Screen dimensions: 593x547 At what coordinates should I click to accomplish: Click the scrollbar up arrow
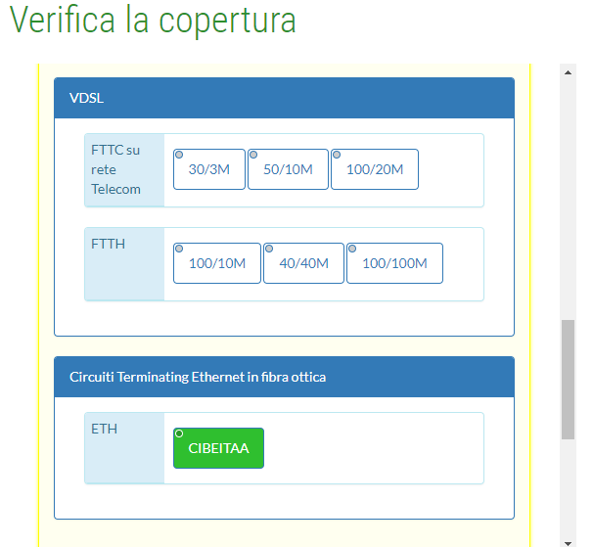(568, 72)
